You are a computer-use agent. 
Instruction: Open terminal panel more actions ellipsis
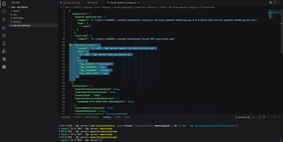point(268,117)
